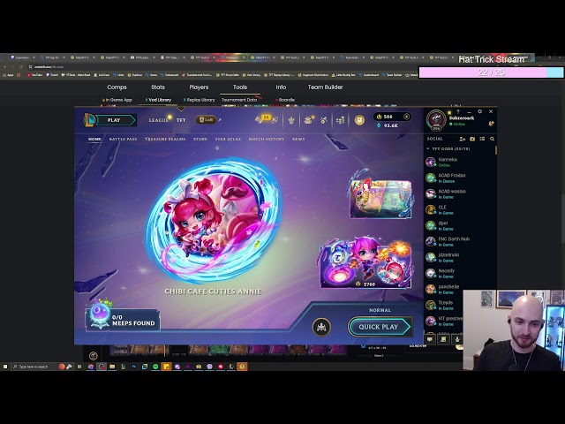This screenshot has width=565, height=424.
Task: Select friend CLE
Action: click(x=459, y=209)
